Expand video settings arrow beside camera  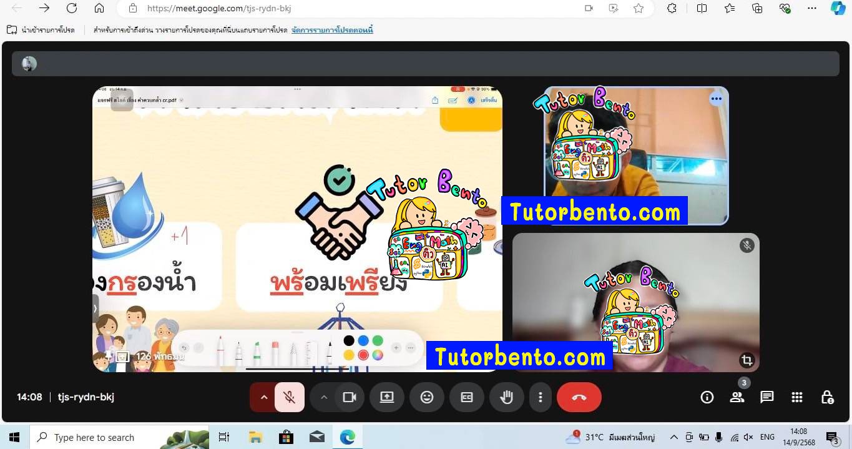323,397
